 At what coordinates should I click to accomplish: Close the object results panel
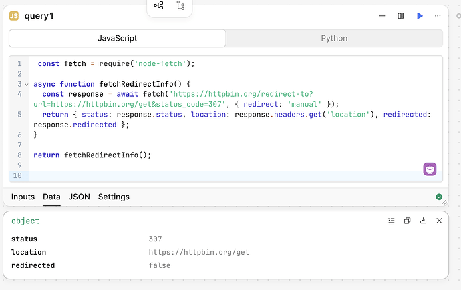(x=439, y=221)
